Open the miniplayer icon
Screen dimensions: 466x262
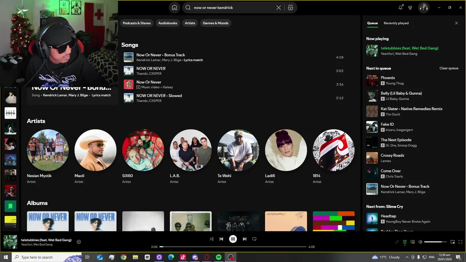click(453, 242)
